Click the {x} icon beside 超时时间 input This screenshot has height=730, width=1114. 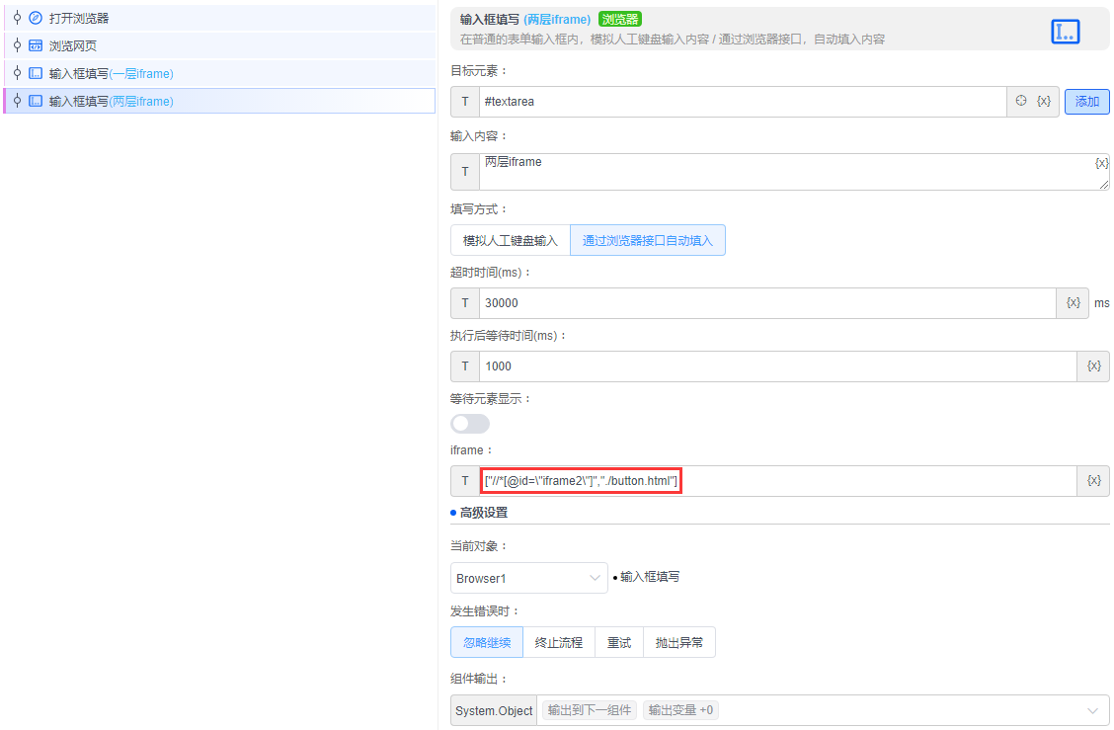point(1073,302)
